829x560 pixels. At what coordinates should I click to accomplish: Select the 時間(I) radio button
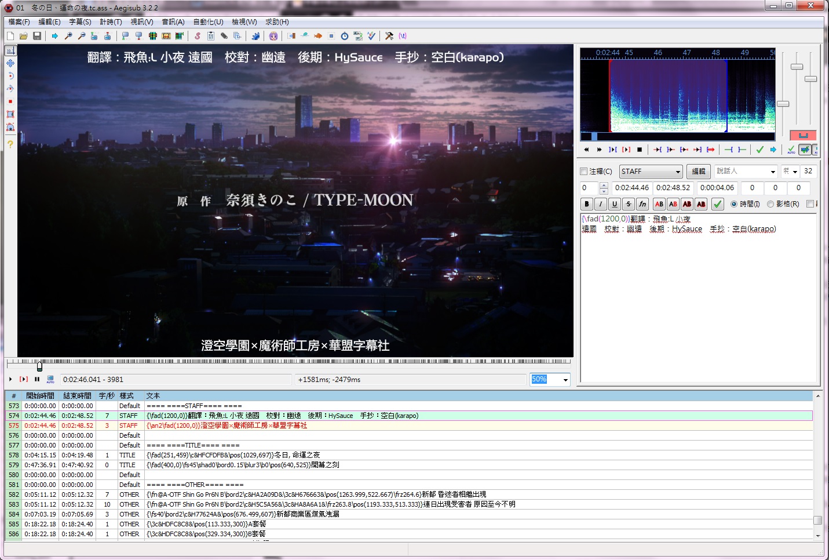point(734,204)
